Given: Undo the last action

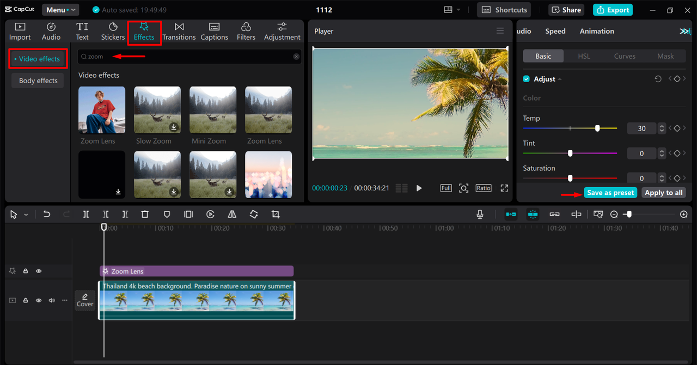Looking at the screenshot, I should (47, 214).
